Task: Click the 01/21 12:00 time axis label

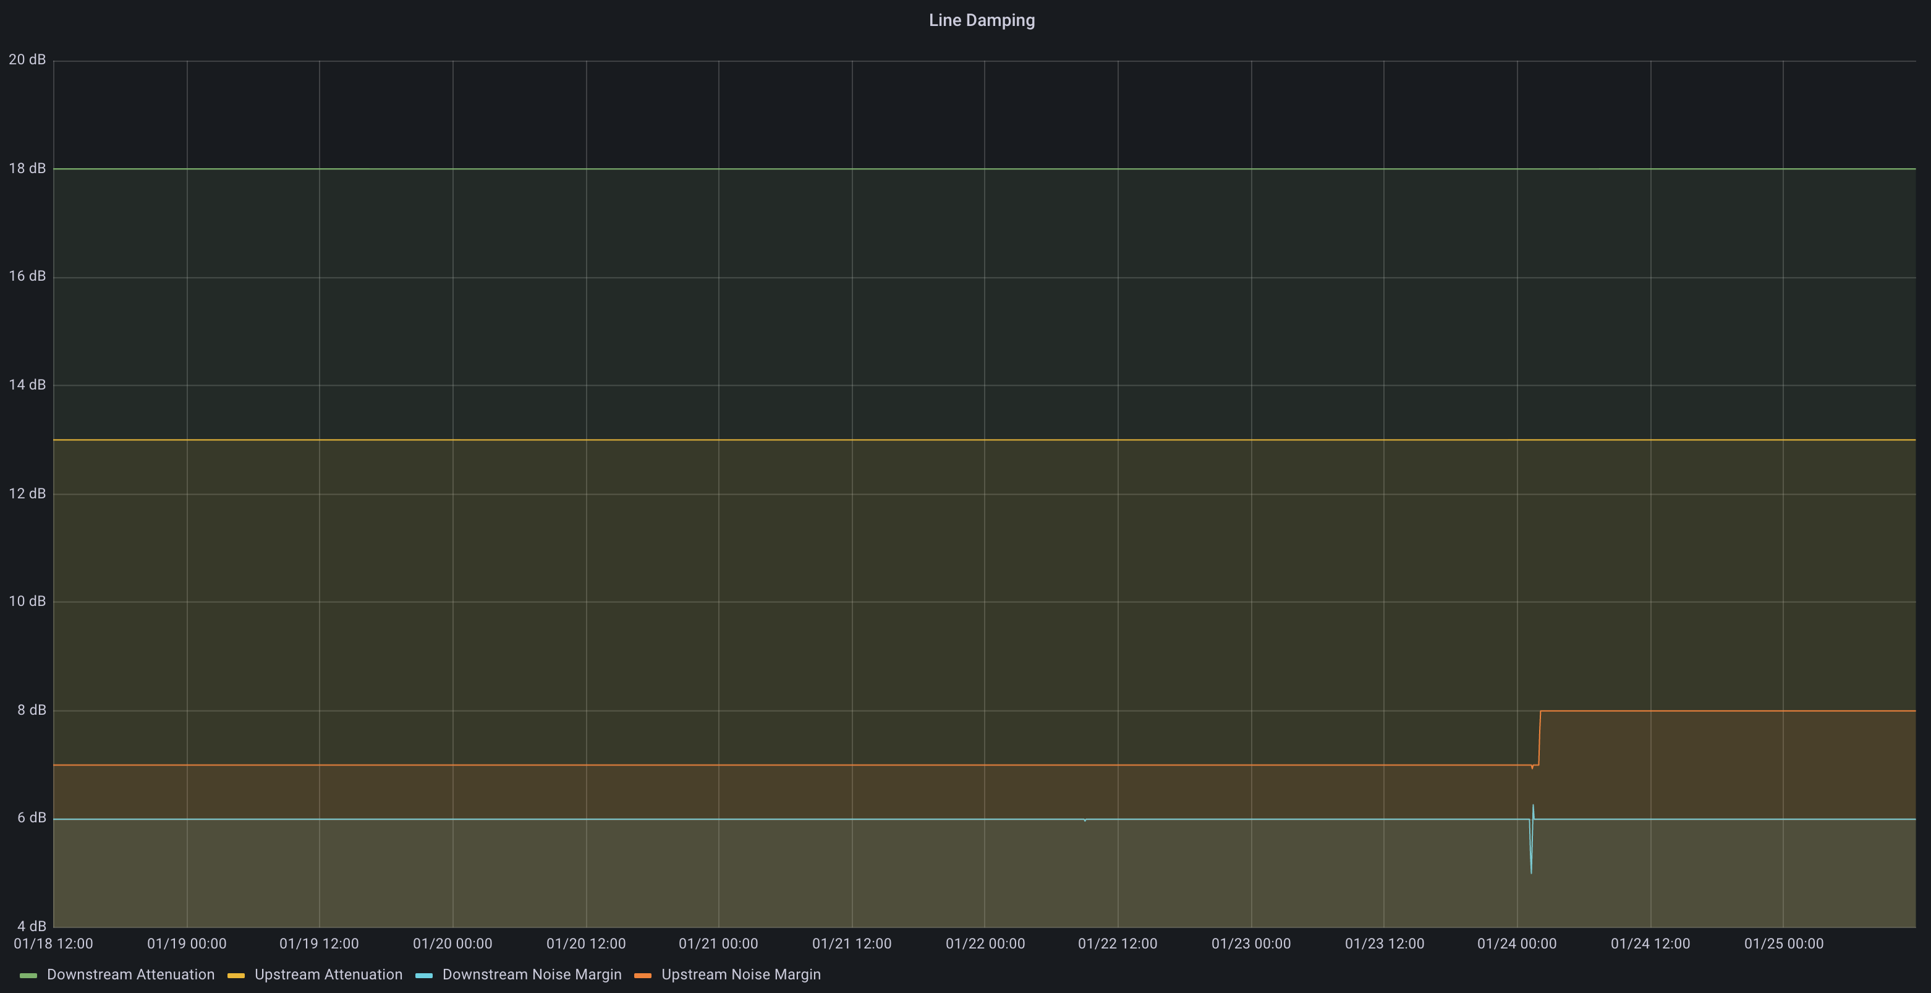Action: click(x=852, y=944)
